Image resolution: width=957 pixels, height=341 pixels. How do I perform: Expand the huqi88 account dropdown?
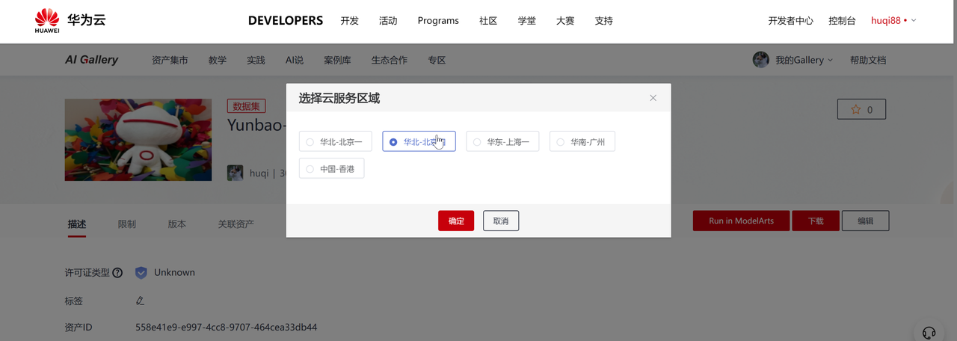893,21
